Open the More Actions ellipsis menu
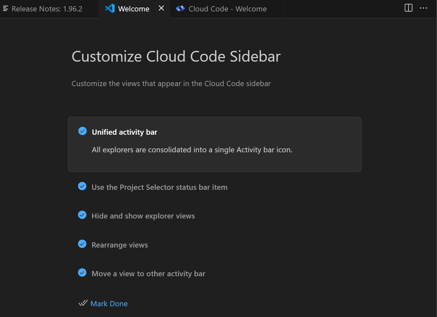The height and width of the screenshot is (317, 437). 423,8
